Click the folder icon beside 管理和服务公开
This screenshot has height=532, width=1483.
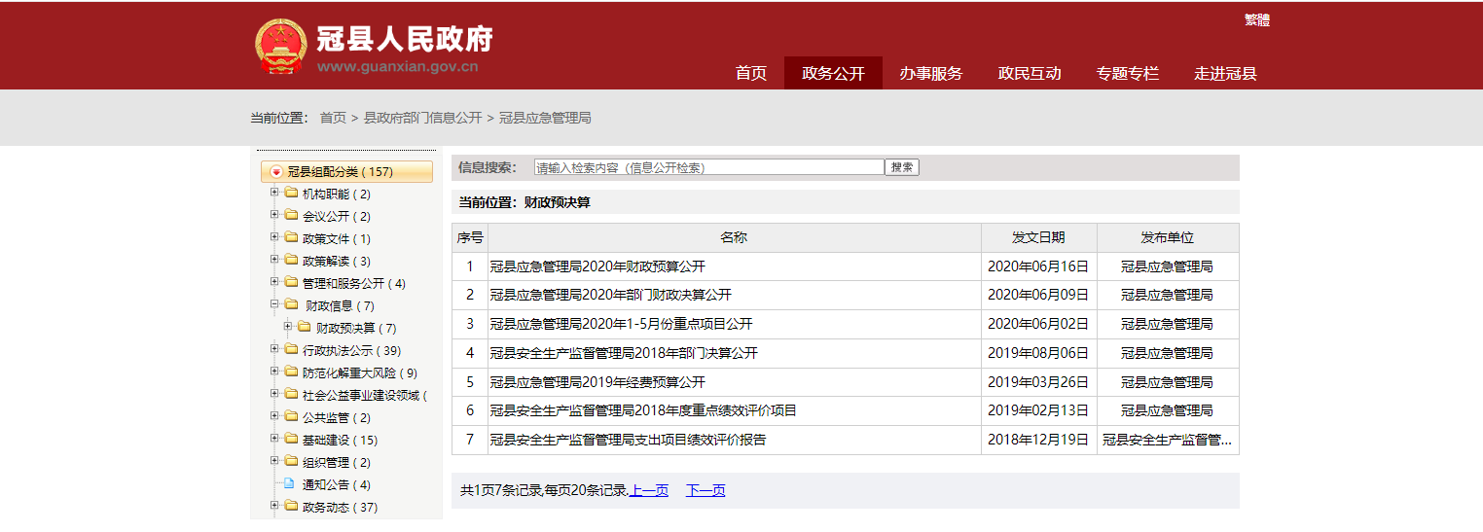291,283
